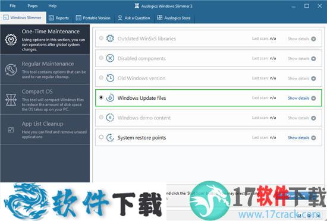Image resolution: width=327 pixels, height=221 pixels.
Task: Click Auslogics Store tab icon
Action: coord(160,18)
